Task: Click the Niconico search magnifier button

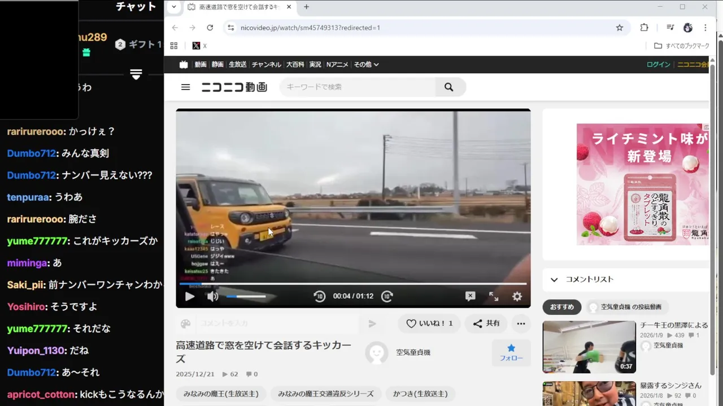Action: coord(449,87)
